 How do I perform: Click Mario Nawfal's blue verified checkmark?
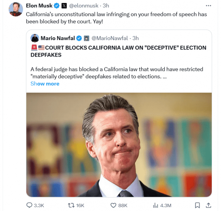pyautogui.click(x=79, y=38)
